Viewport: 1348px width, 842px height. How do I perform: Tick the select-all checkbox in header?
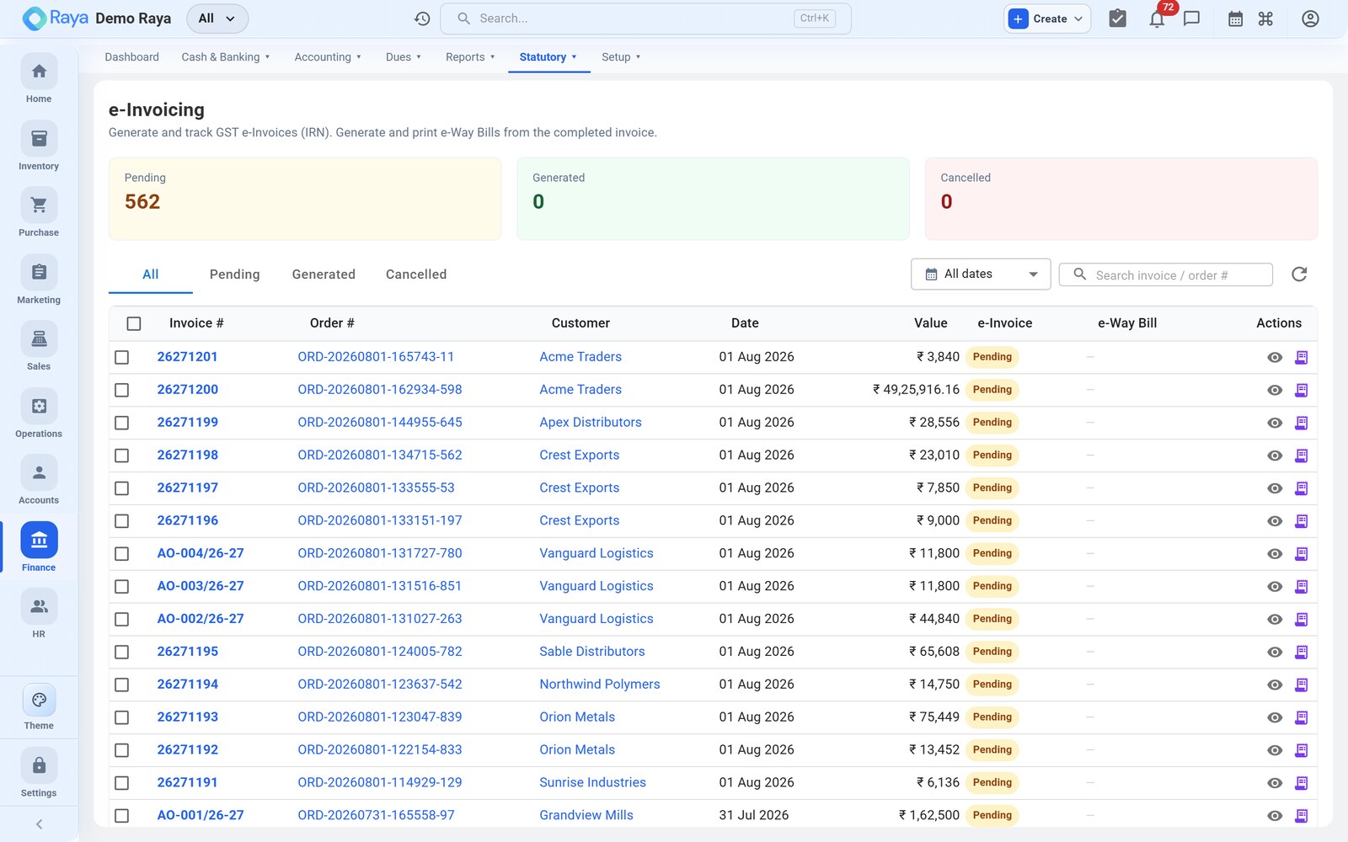tap(134, 323)
